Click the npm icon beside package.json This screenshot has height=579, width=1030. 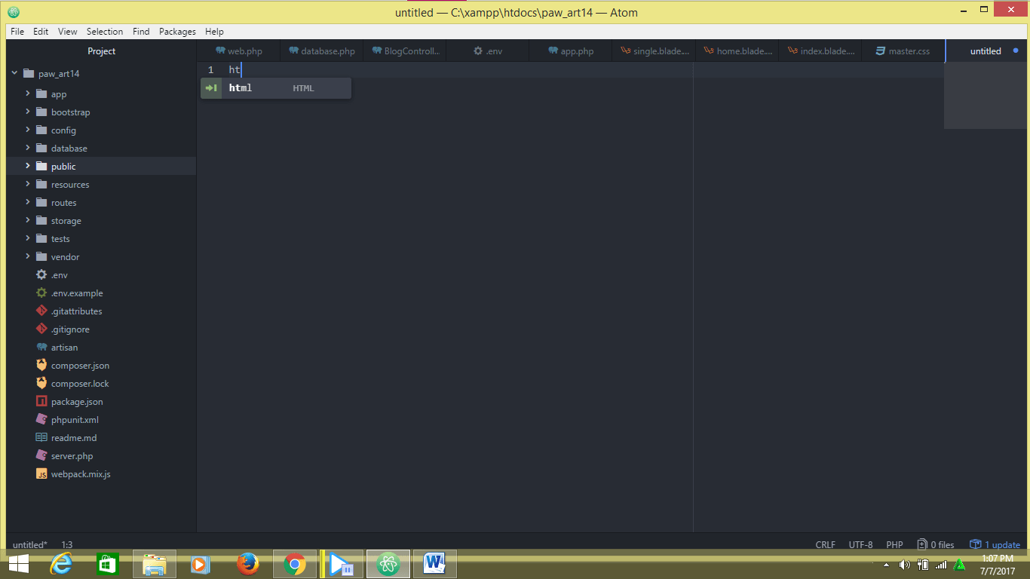pyautogui.click(x=41, y=401)
